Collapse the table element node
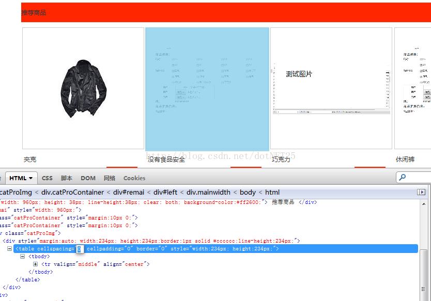Viewport: 431px width, 301px height. pos(10,248)
